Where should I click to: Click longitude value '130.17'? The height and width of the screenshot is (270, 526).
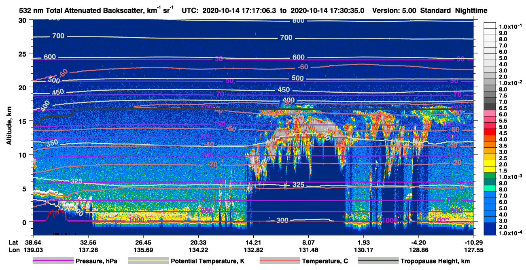(364, 250)
